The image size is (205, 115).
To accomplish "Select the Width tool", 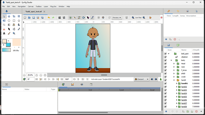I will point(9,29).
